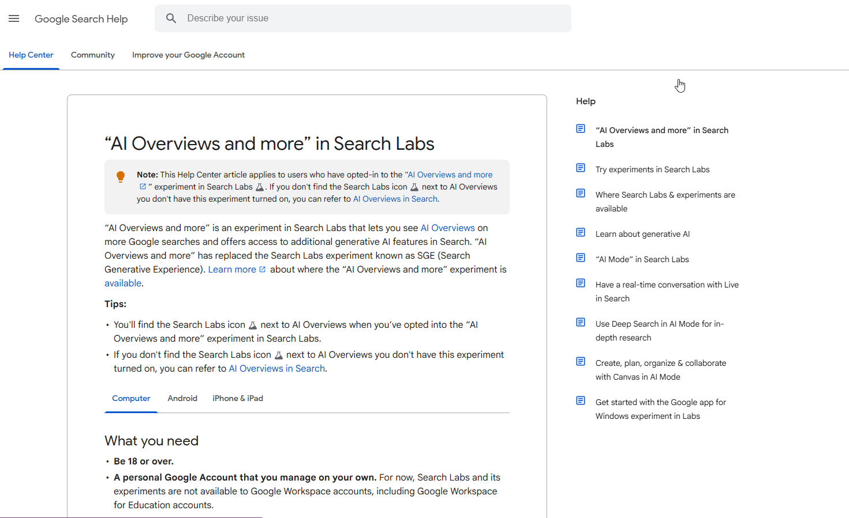Click the article icon beside "AI Mode in Search Labs"

[581, 258]
